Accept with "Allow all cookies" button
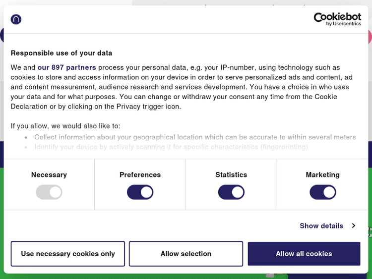The height and width of the screenshot is (279, 372). coord(304,254)
